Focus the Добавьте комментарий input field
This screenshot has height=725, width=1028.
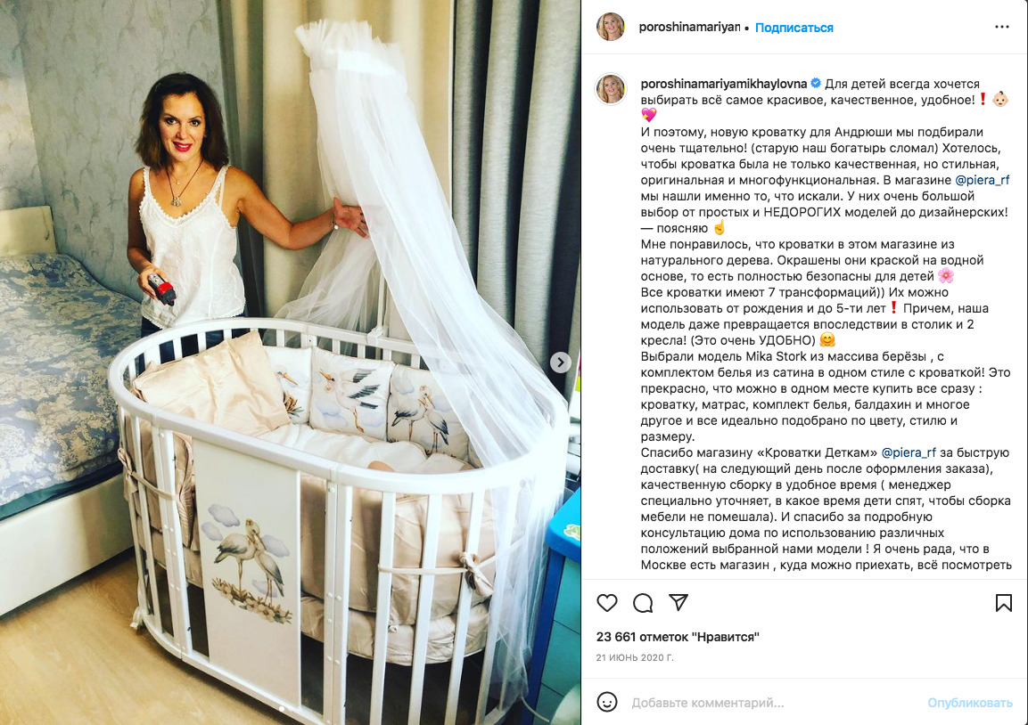[774, 703]
